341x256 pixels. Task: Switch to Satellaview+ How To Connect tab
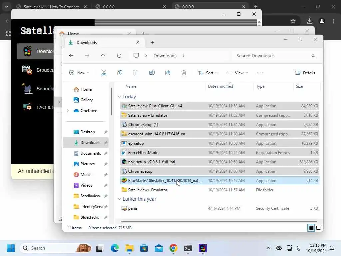[51, 7]
